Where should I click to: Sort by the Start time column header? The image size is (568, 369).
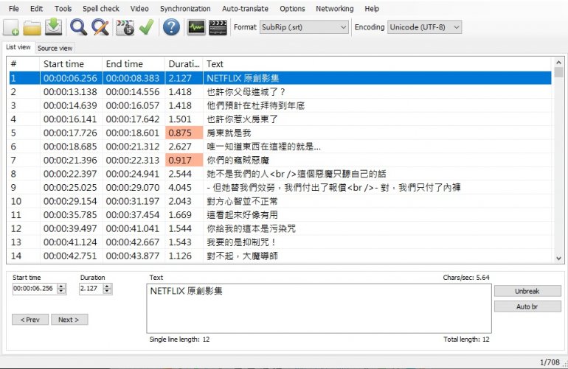coord(71,64)
